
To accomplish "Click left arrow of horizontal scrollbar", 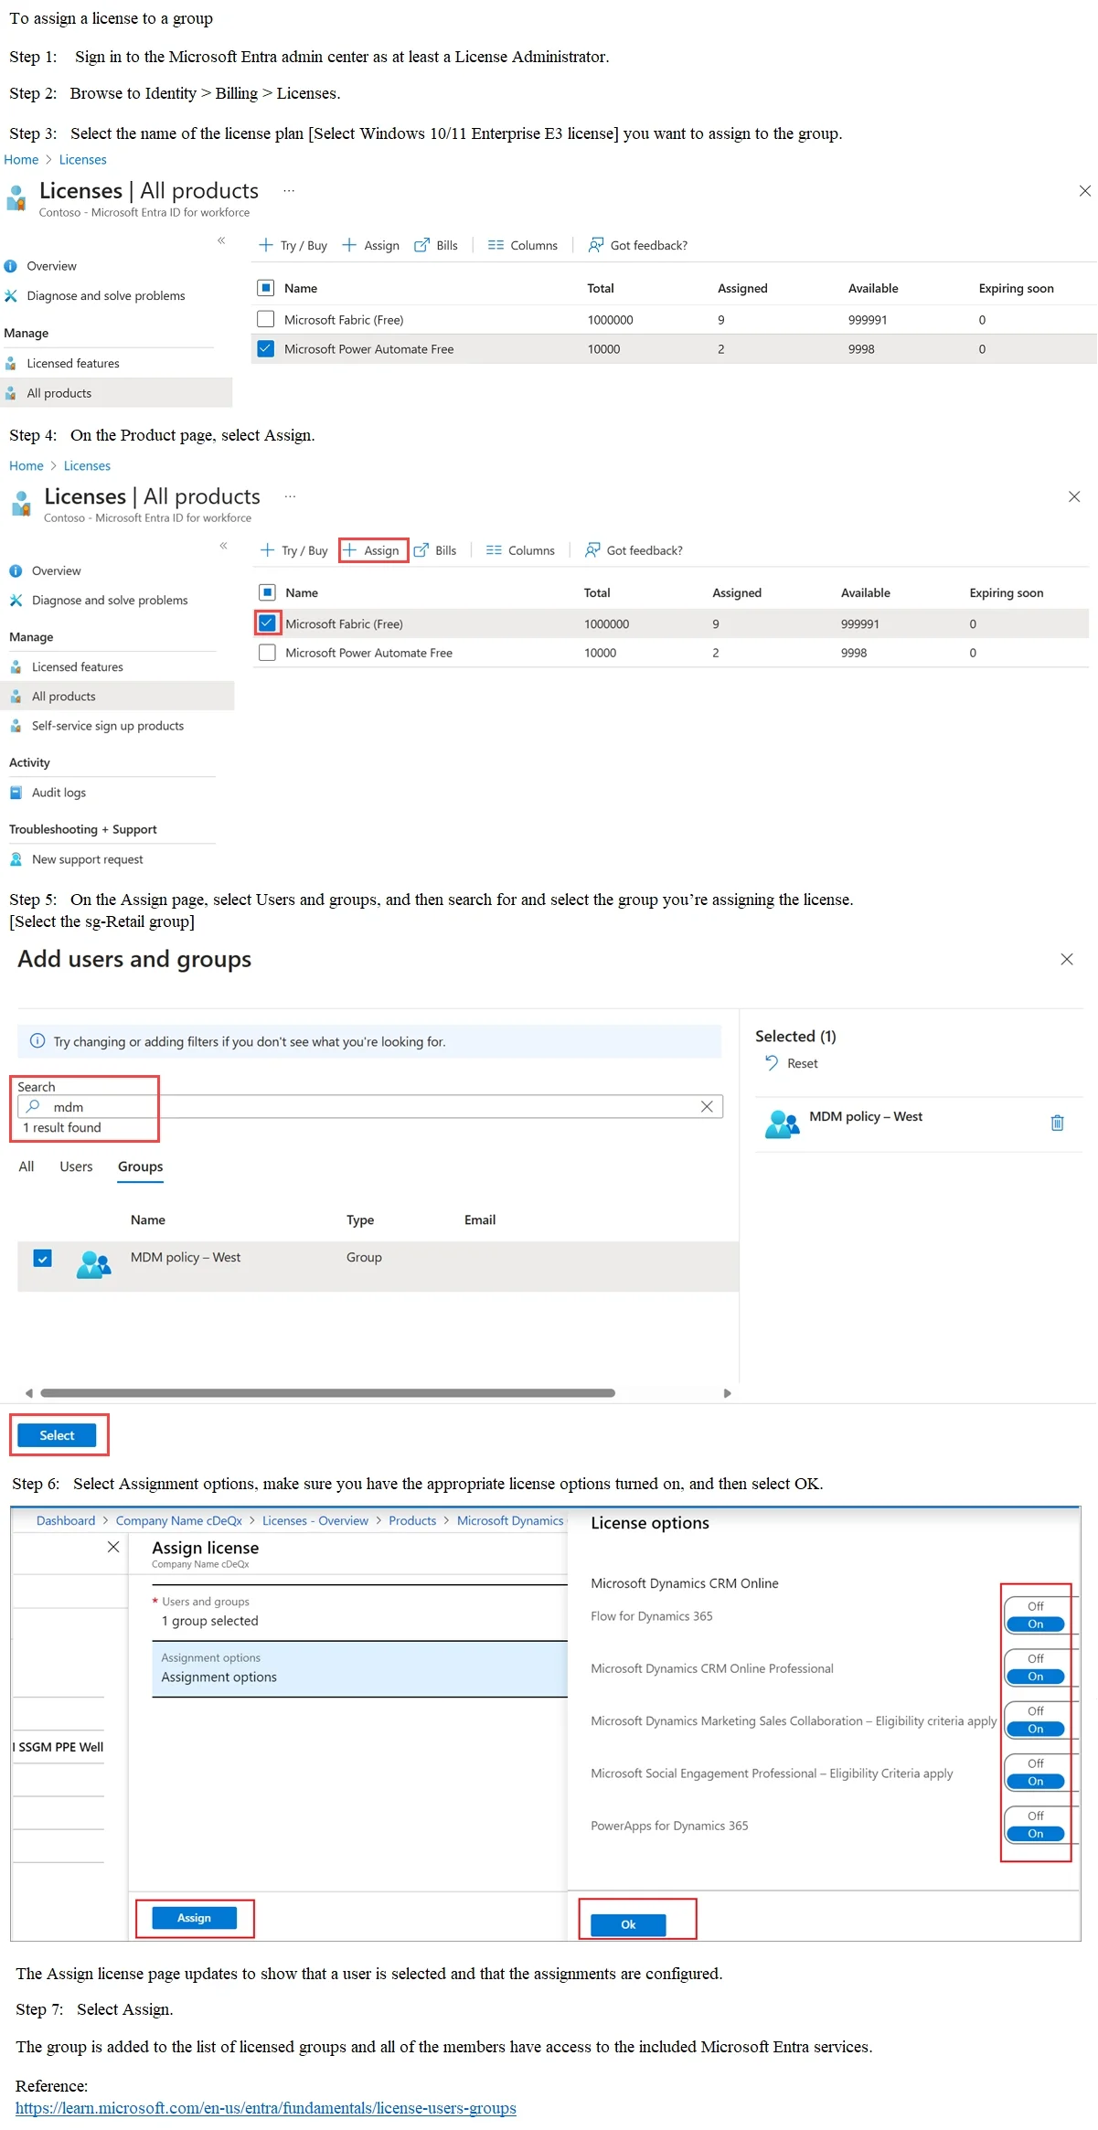I will [x=28, y=1393].
